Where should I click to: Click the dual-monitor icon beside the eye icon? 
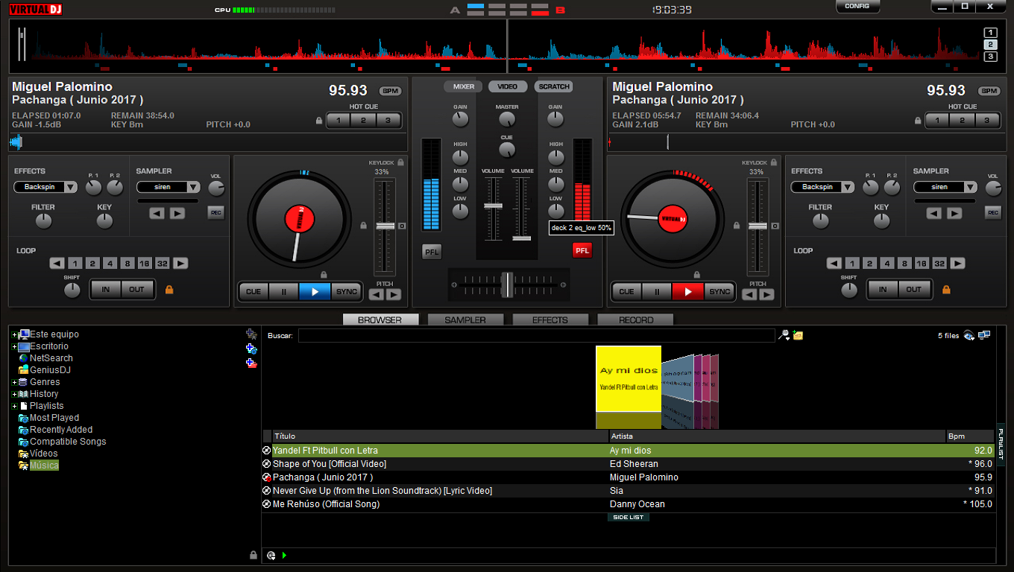coord(984,335)
